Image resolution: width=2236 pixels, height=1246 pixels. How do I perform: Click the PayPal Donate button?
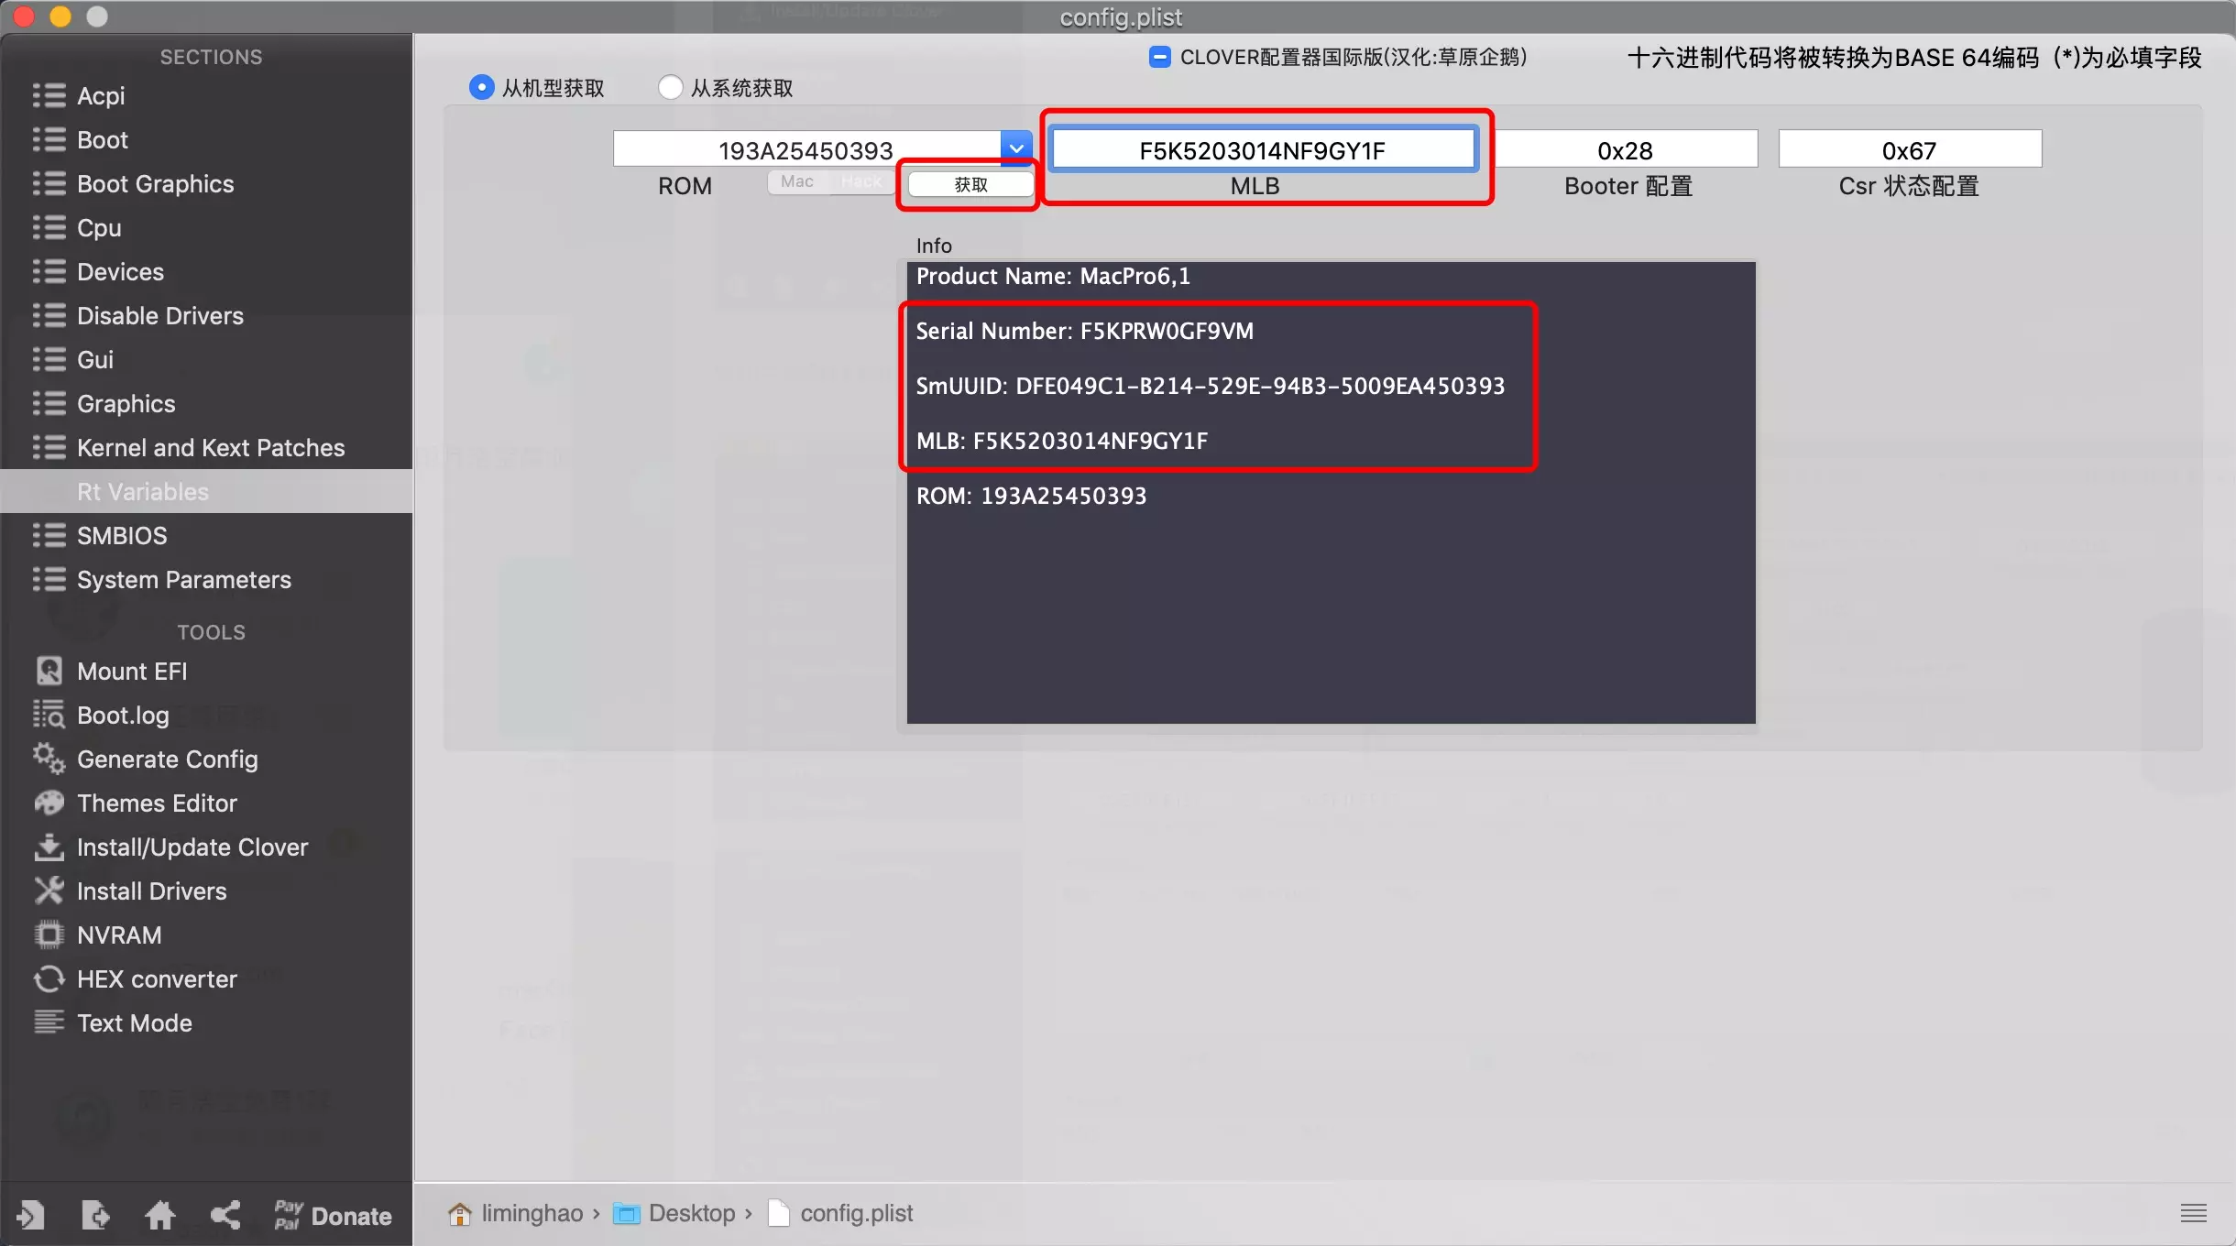click(x=333, y=1215)
